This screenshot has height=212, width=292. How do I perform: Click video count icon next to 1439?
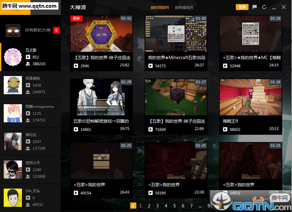[28, 85]
